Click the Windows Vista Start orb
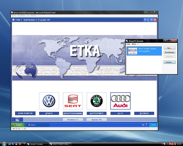183x146 pixels. (x=4, y=144)
